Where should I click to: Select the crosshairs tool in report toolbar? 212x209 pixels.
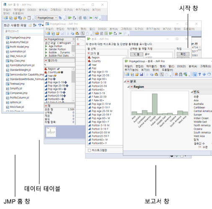pos(204,74)
